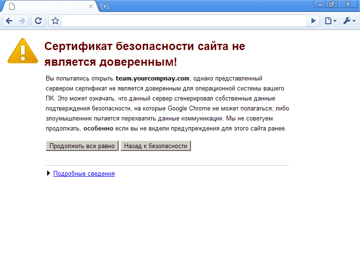This screenshot has width=360, height=260.
Task: Minimize the Chrome window
Action: (320, 4)
